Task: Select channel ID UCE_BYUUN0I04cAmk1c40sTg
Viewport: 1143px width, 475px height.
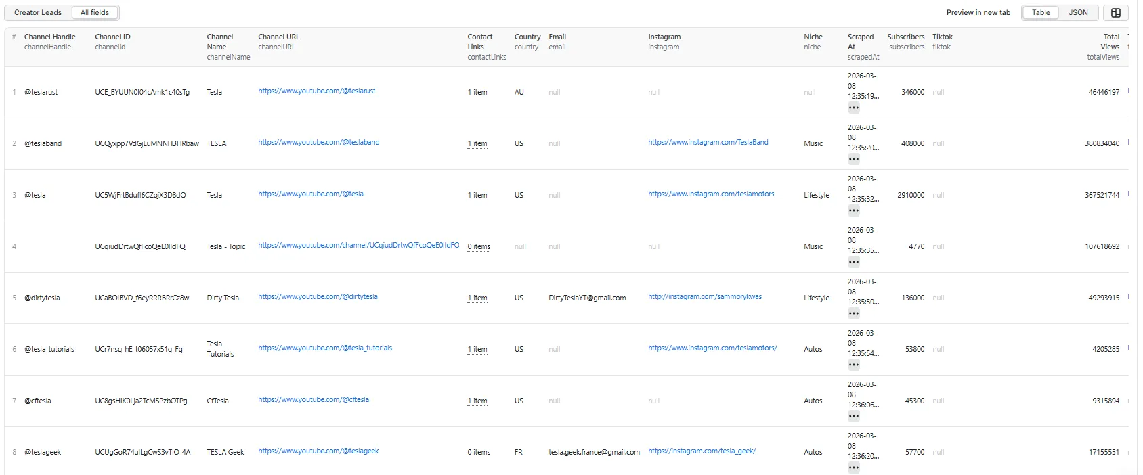Action: 142,92
